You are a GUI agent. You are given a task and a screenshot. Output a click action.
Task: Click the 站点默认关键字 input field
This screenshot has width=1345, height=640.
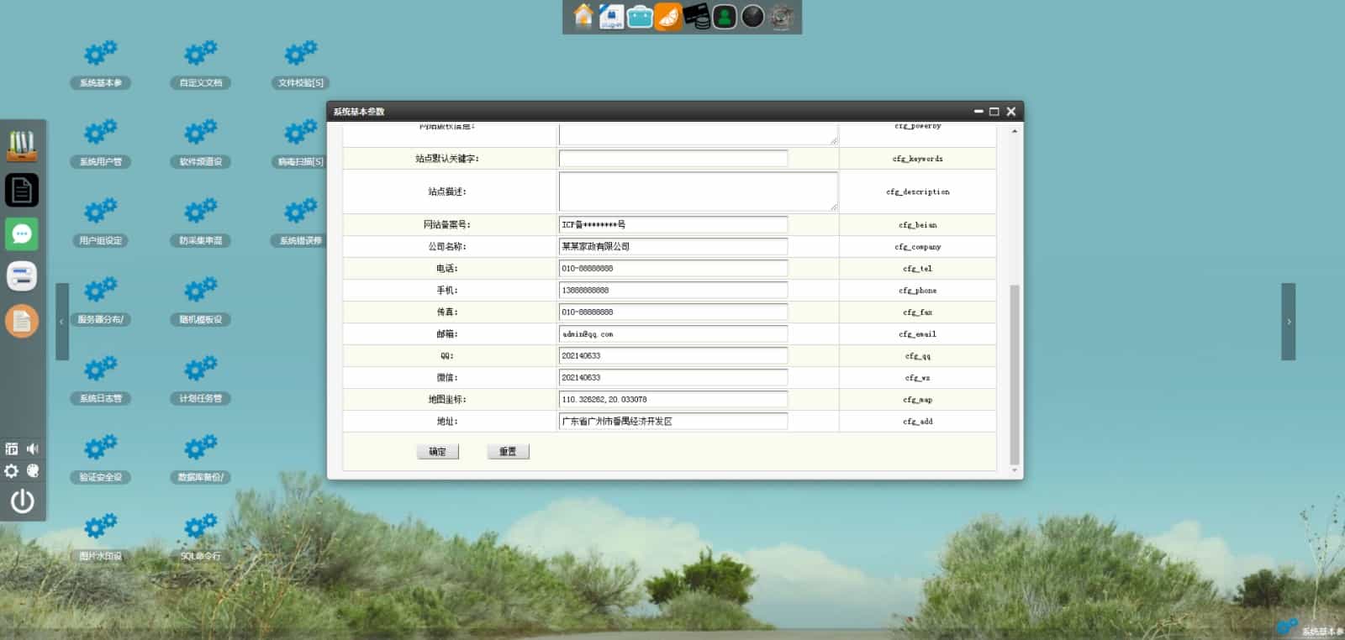673,159
